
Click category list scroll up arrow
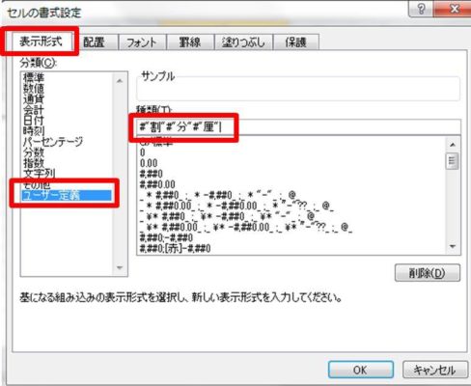tap(120, 81)
